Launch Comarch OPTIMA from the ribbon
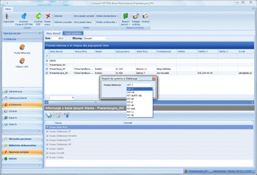The image size is (257, 175). tap(24, 16)
